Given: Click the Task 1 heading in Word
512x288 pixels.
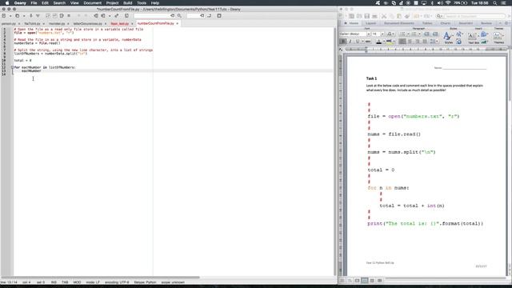Looking at the screenshot, I should pyautogui.click(x=371, y=78).
